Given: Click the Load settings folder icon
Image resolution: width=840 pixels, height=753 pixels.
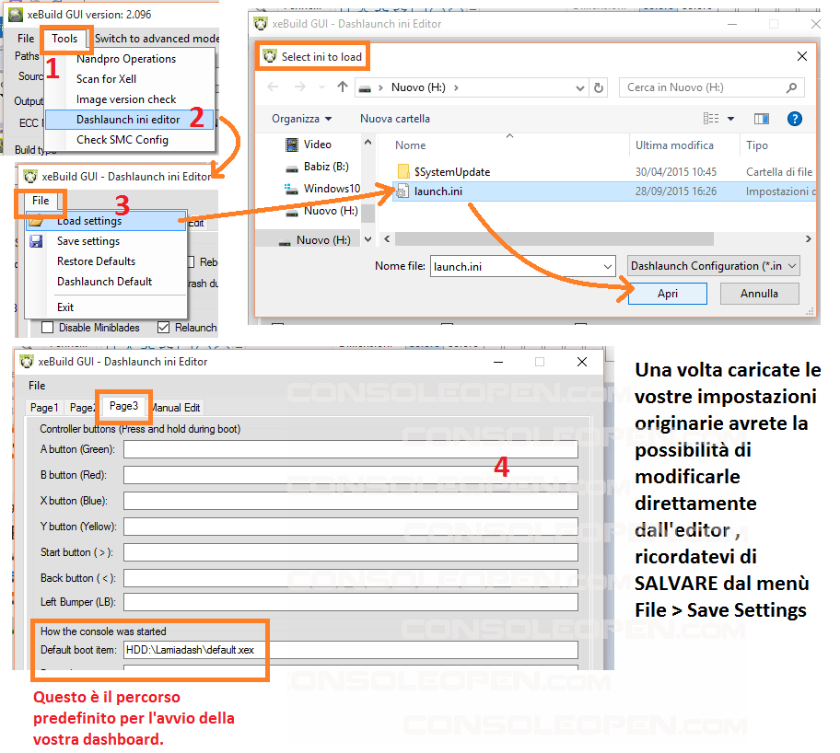Looking at the screenshot, I should pos(36,221).
